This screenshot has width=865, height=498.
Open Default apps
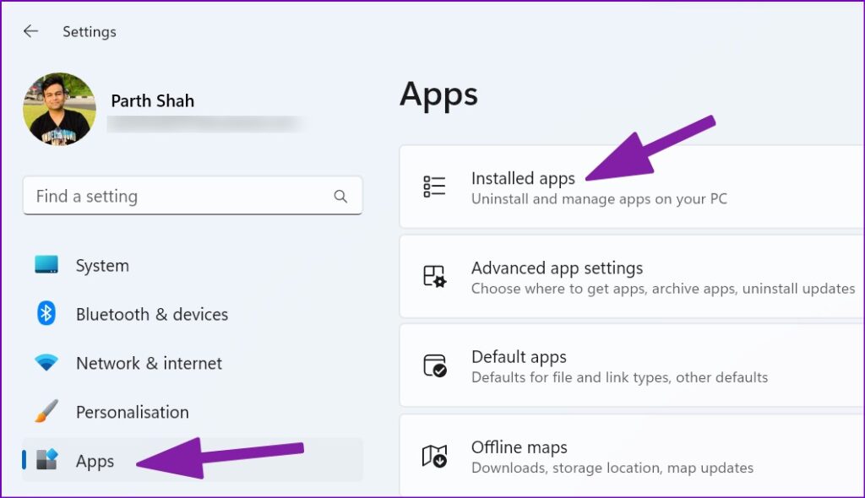(x=519, y=357)
